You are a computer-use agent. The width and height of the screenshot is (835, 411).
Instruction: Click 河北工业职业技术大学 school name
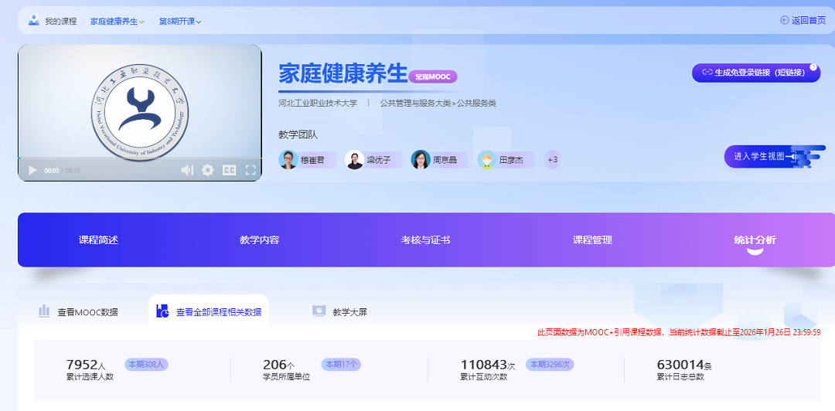click(x=318, y=104)
